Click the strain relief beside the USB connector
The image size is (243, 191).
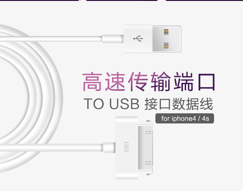coord(113,39)
